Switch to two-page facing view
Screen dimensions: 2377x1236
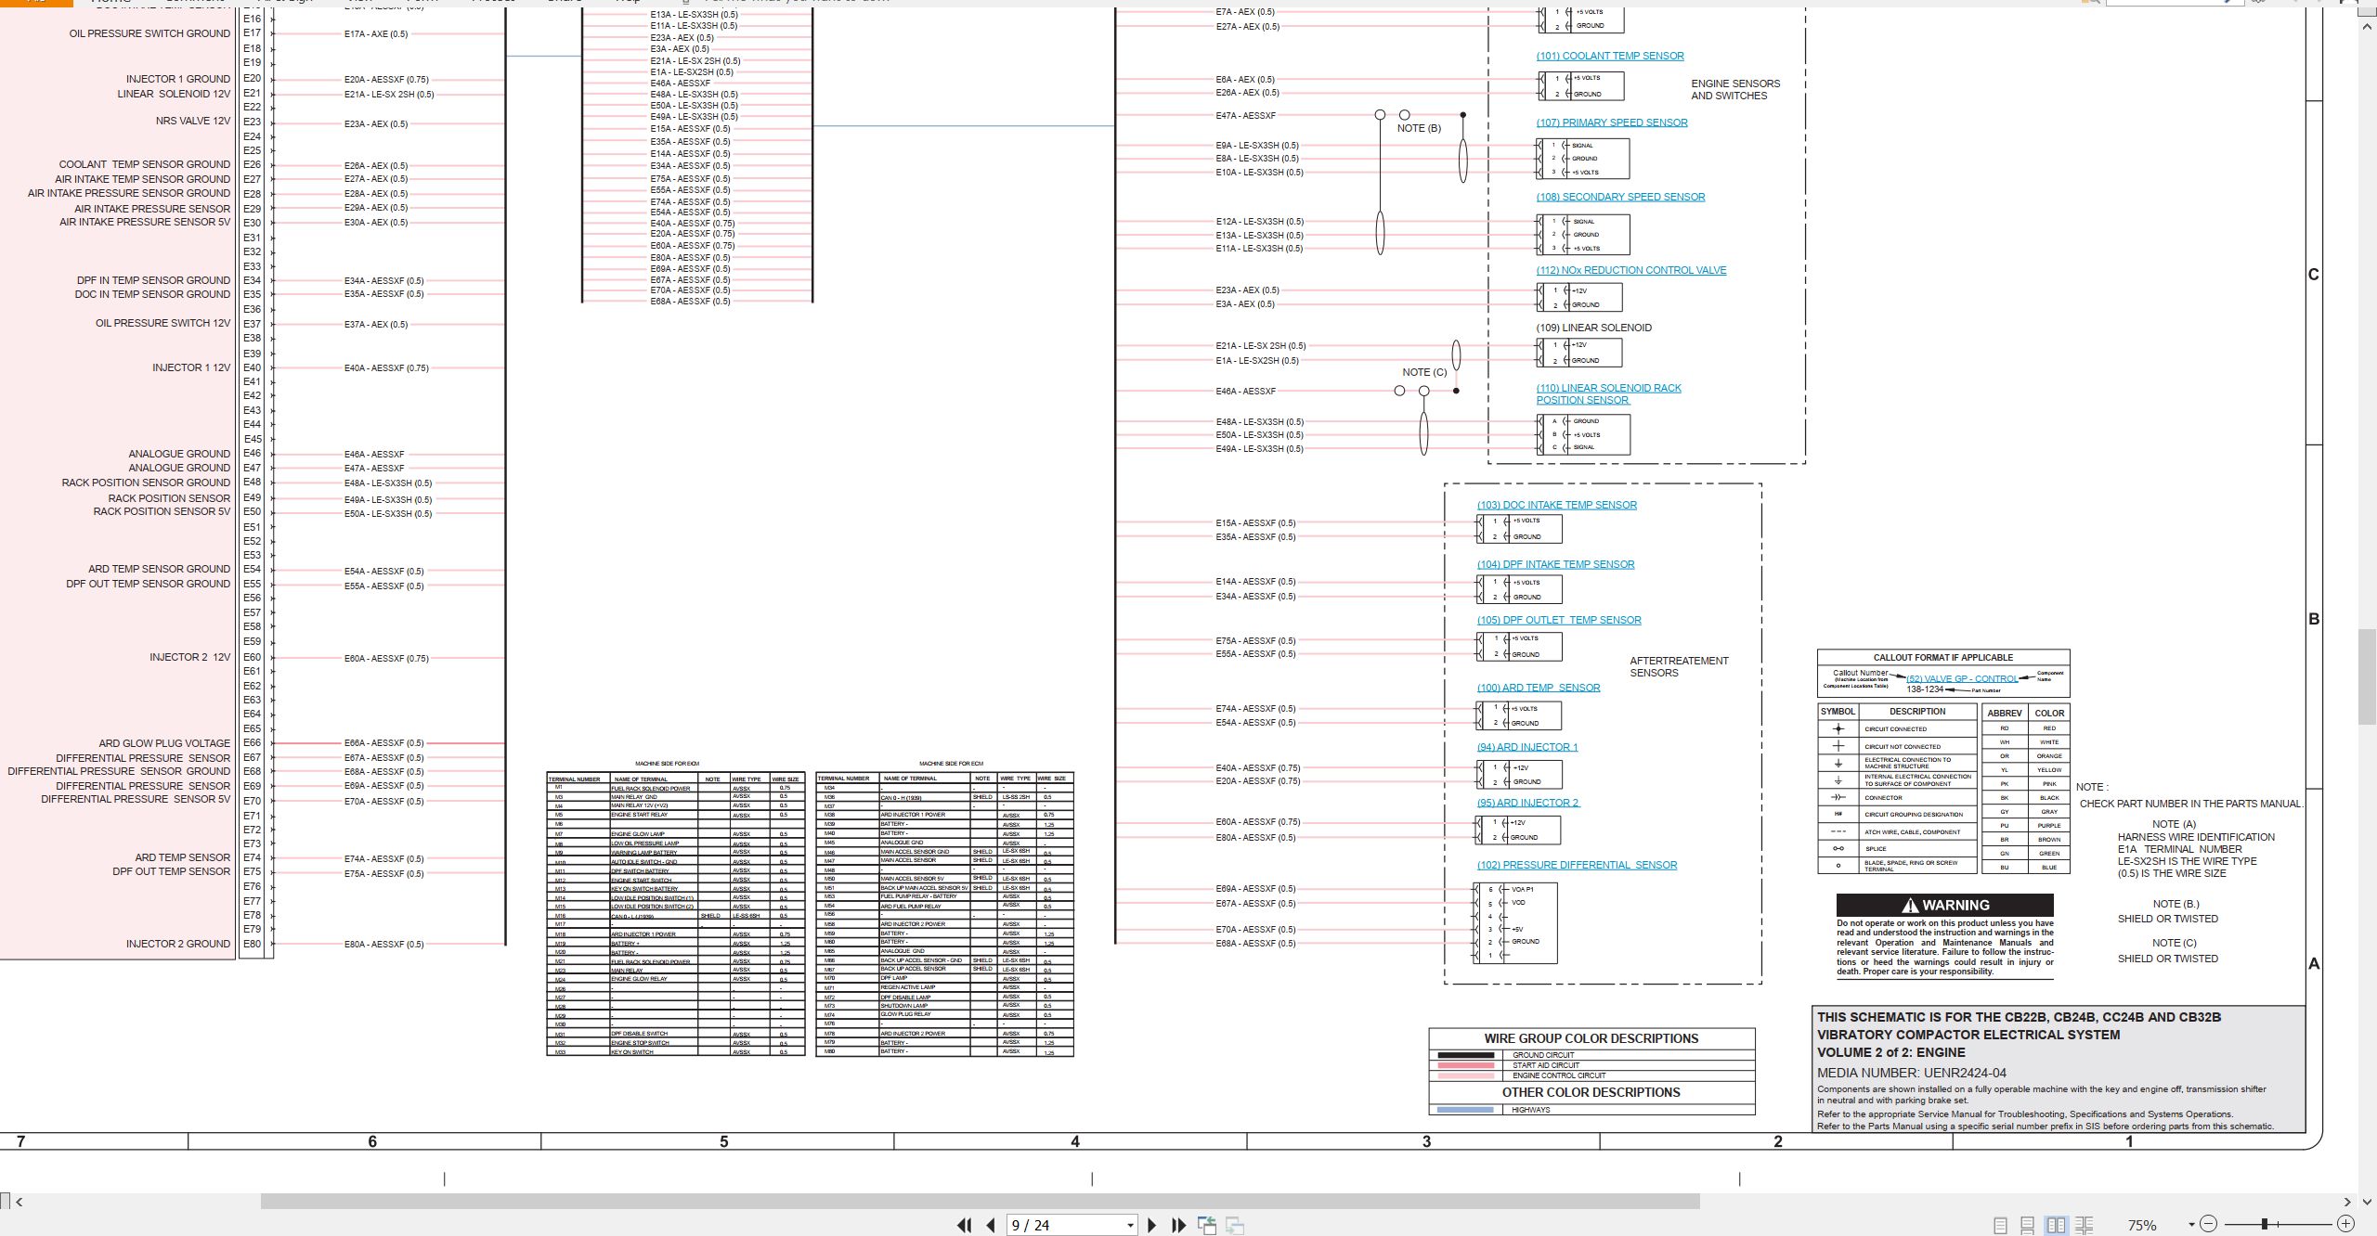(2056, 1226)
